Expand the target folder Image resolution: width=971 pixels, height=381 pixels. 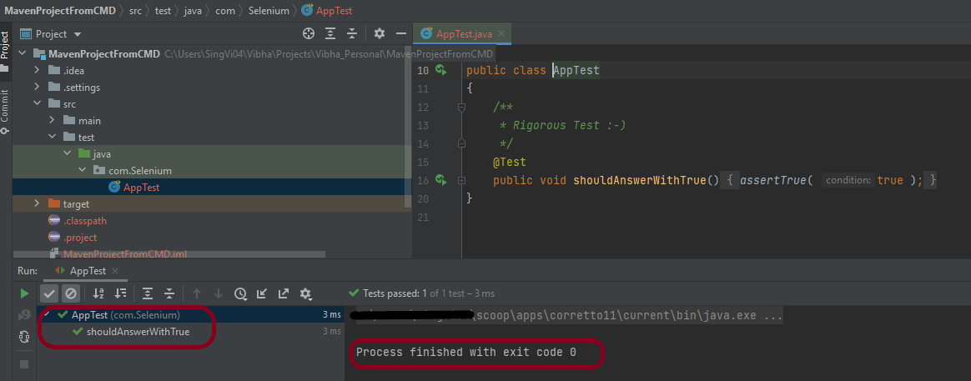(x=38, y=204)
